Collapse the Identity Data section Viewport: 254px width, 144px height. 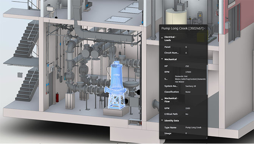[x=162, y=120]
